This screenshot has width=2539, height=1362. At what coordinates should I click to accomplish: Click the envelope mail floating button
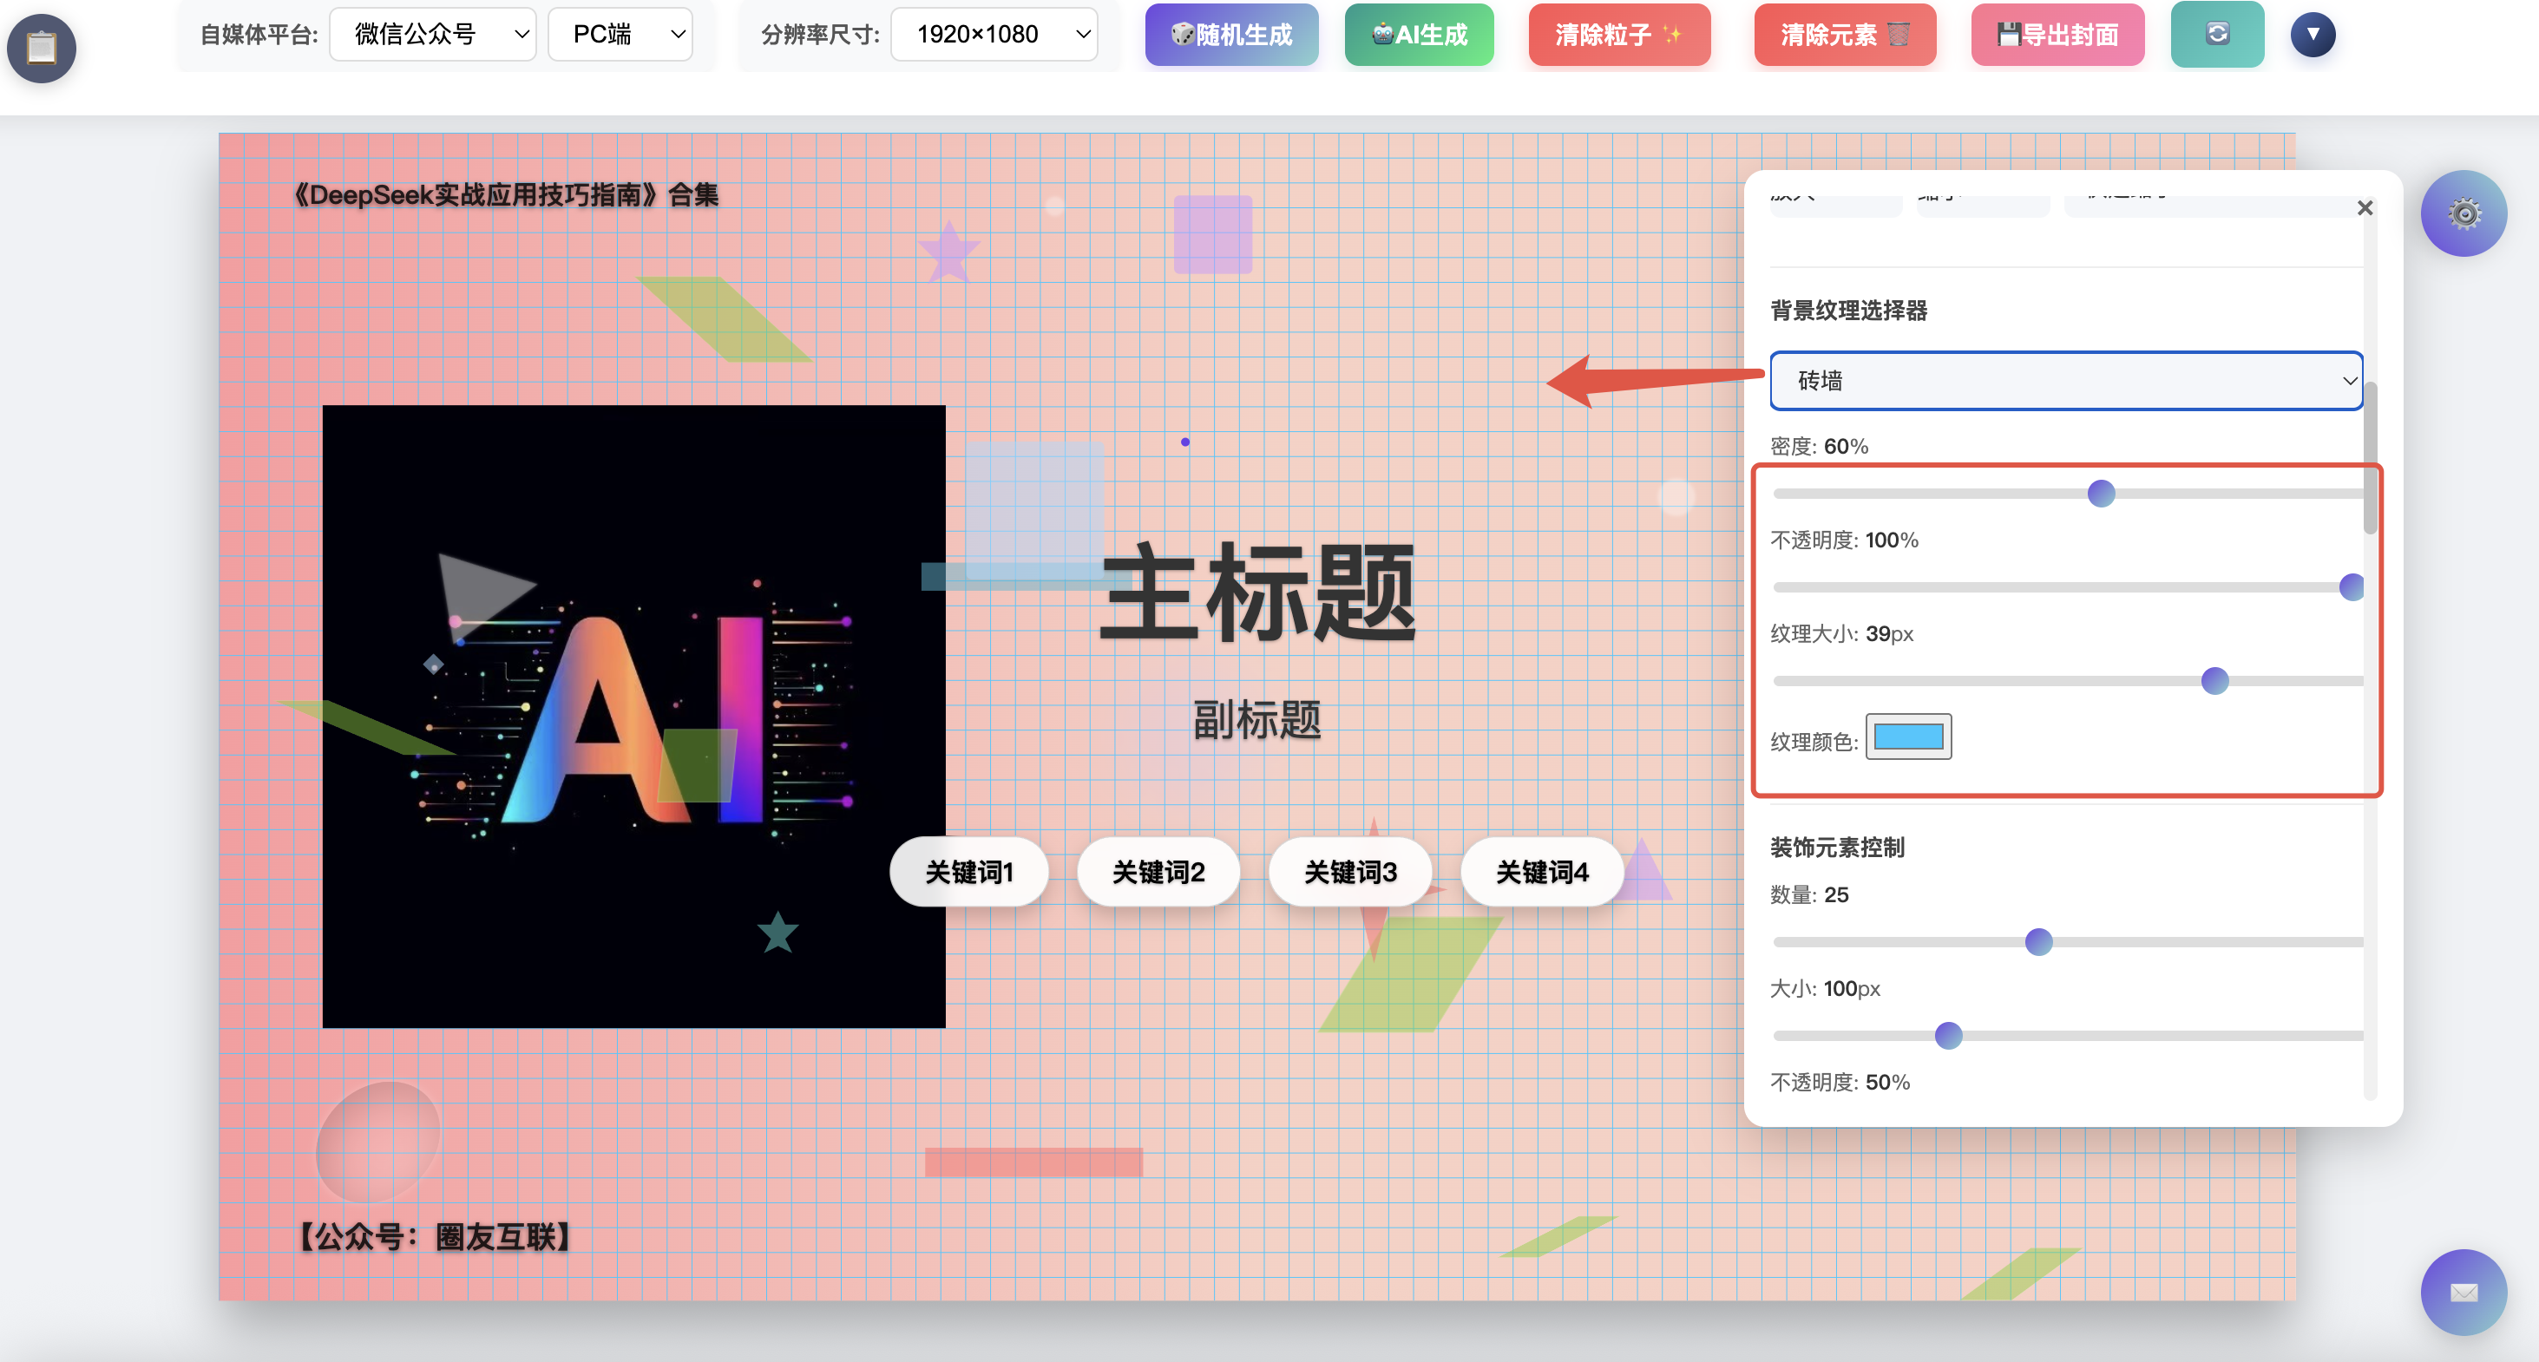2464,1292
